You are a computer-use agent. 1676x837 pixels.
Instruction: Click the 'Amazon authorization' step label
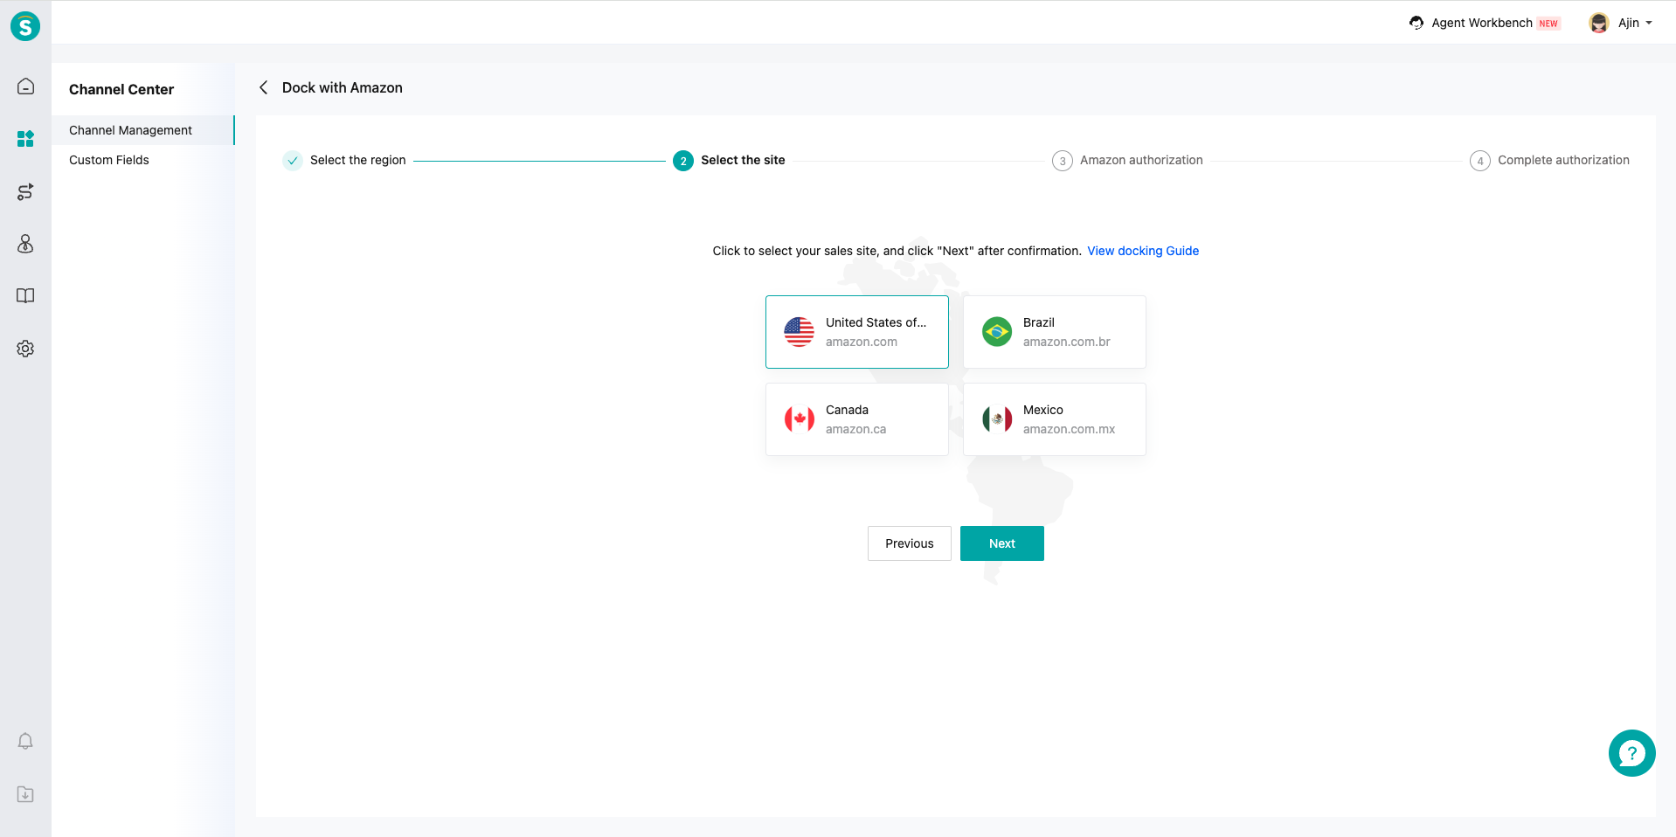[x=1141, y=160]
